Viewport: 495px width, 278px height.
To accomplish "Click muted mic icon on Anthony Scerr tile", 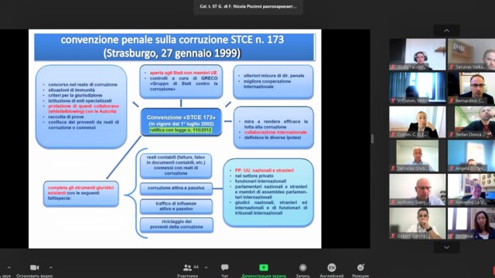I will coord(393,202).
